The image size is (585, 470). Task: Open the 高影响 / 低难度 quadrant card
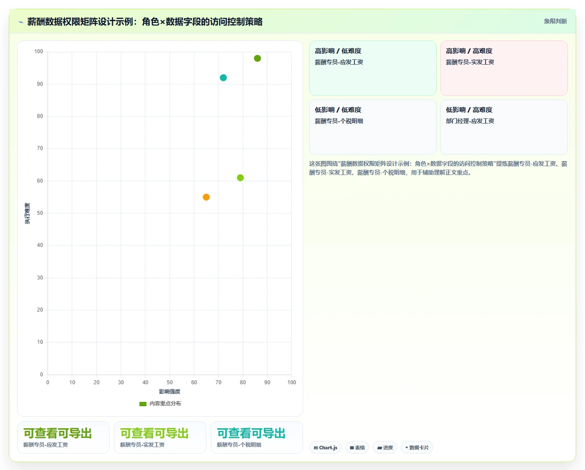373,68
